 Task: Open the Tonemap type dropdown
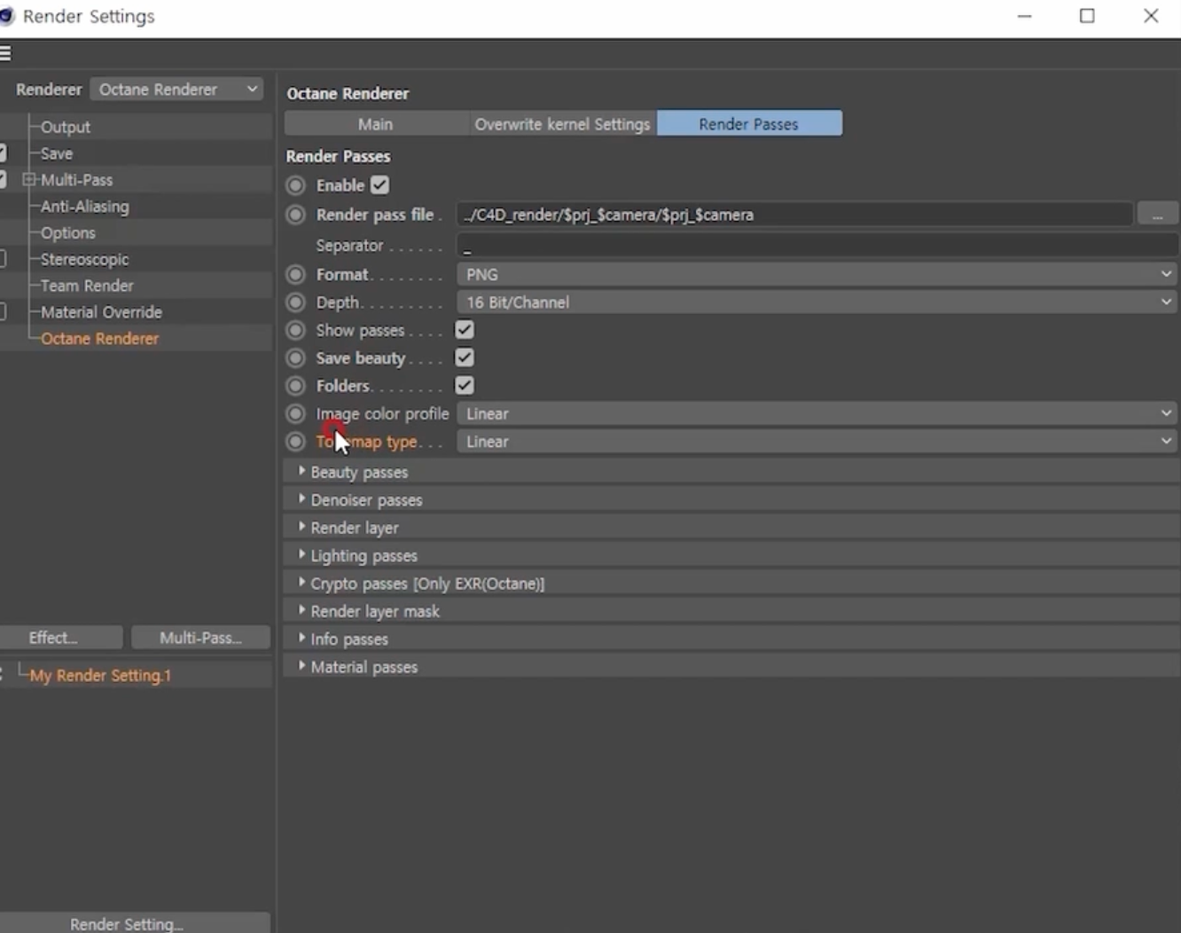pyautogui.click(x=817, y=442)
